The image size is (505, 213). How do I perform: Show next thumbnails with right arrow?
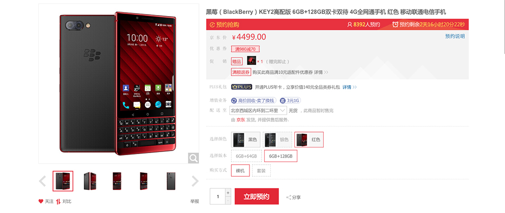195,181
